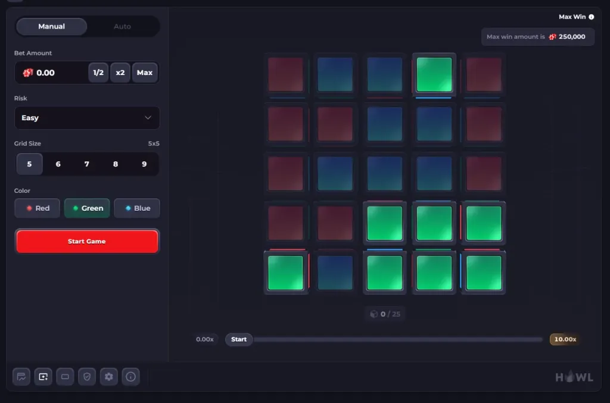
Task: Click the green tile in the bottom-right corner
Action: coord(484,273)
